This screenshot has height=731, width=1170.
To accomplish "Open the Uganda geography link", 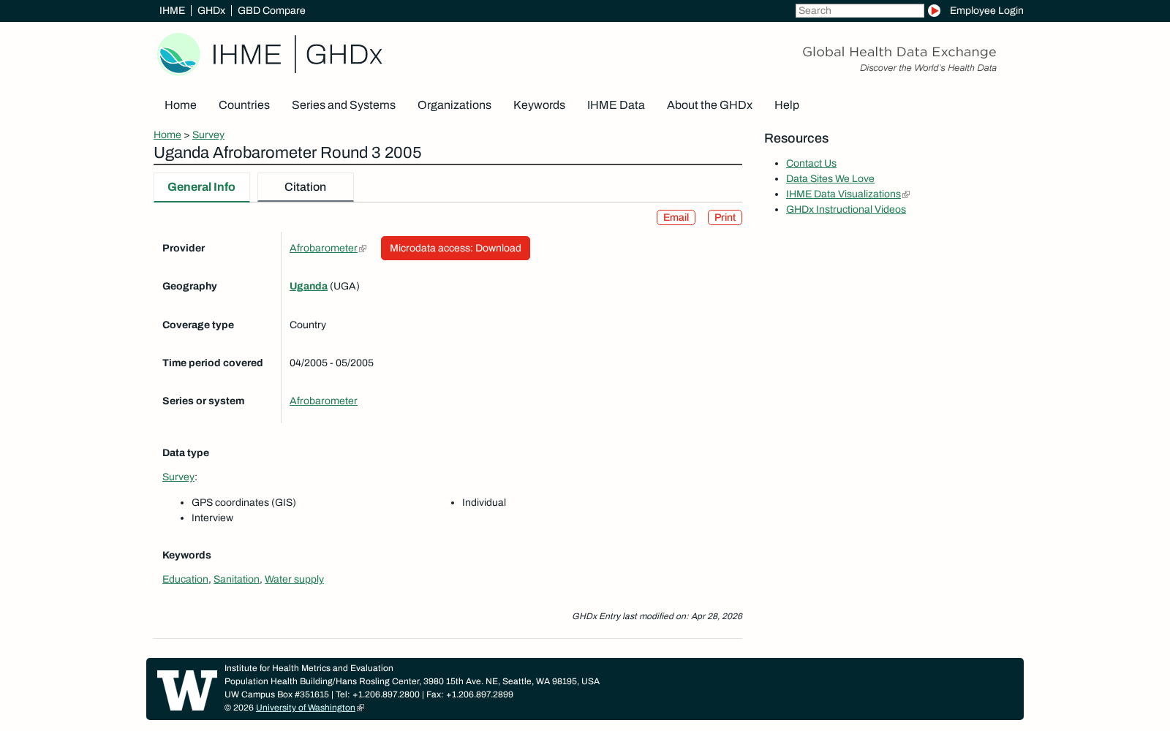I will click(x=309, y=286).
